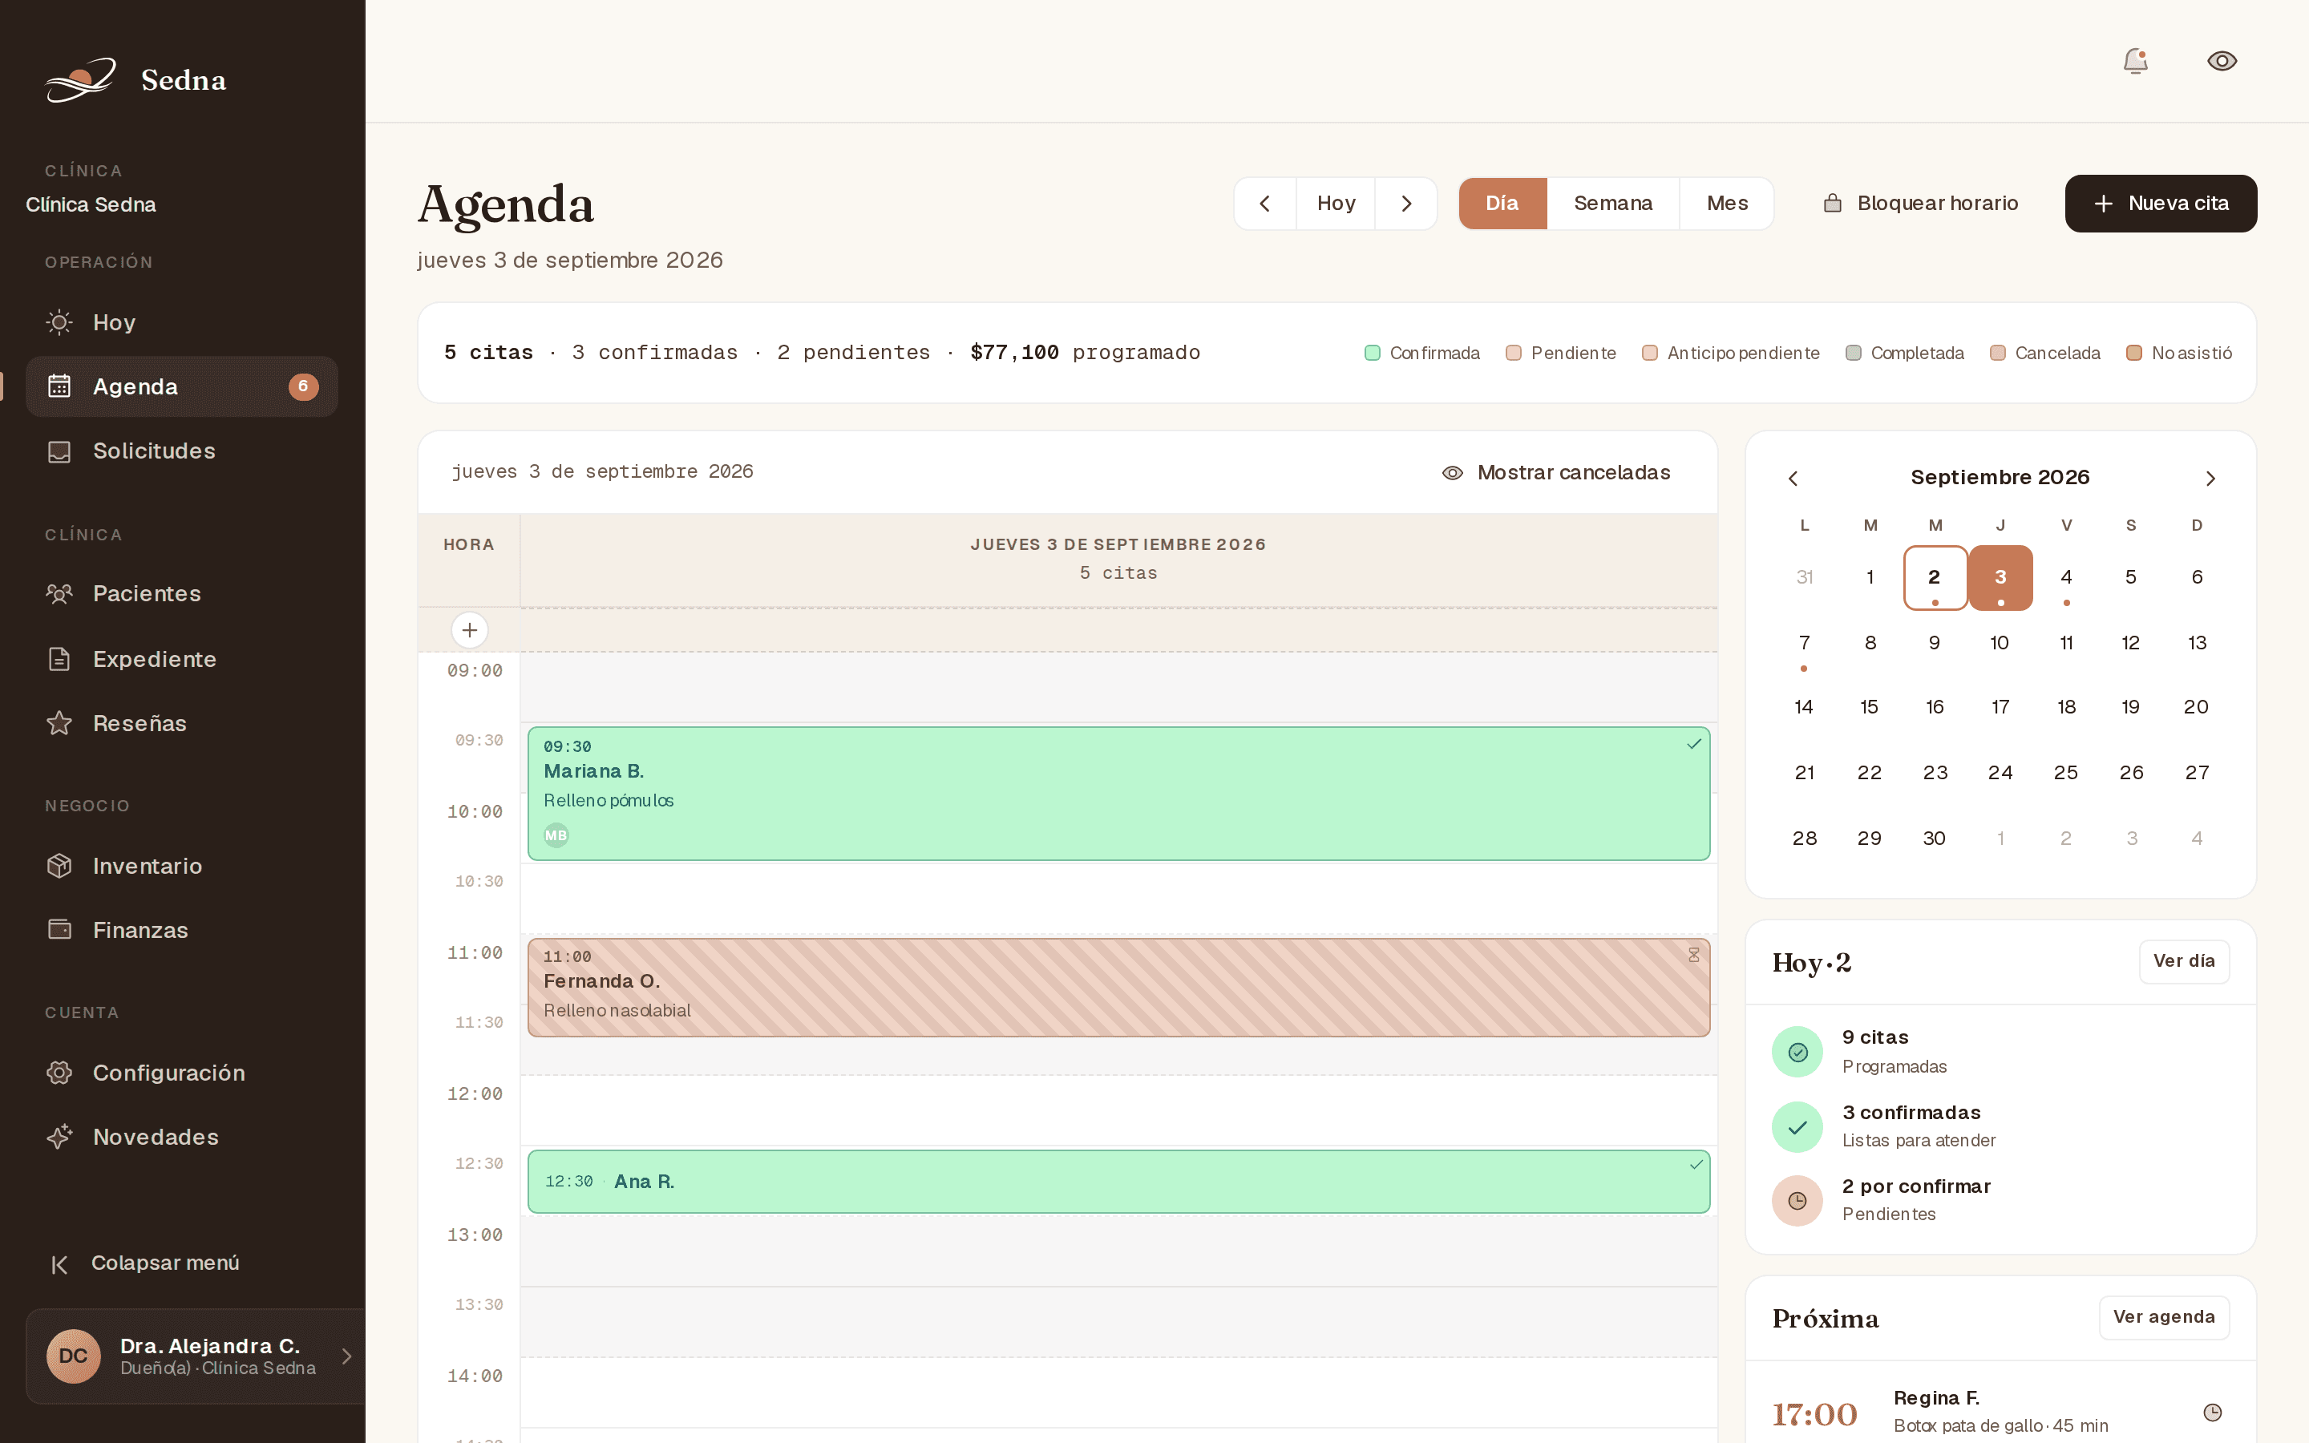Click the No asistió legend swatch
Screen dimensions: 2309x1443
(2133, 353)
